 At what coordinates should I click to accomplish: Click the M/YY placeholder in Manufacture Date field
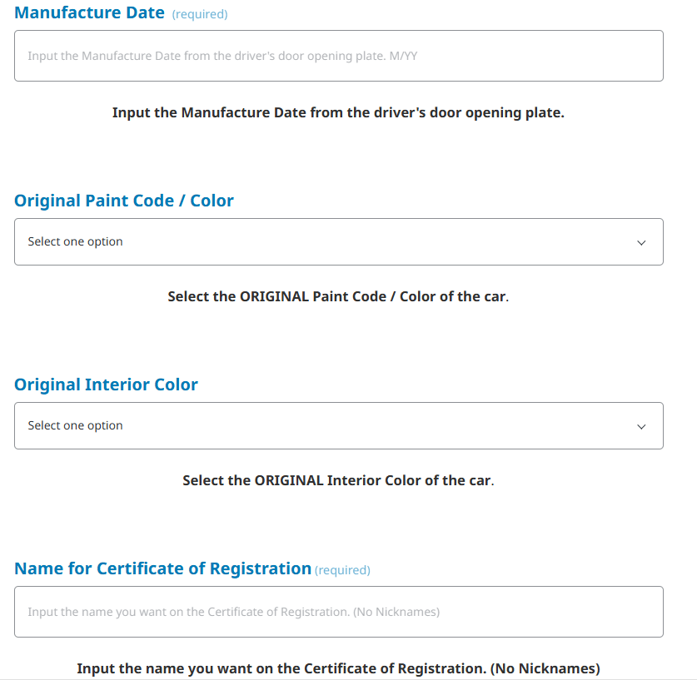pos(403,56)
